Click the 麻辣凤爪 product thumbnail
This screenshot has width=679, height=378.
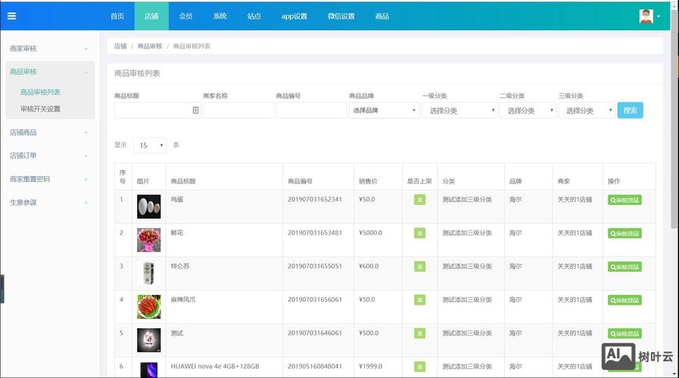click(148, 307)
